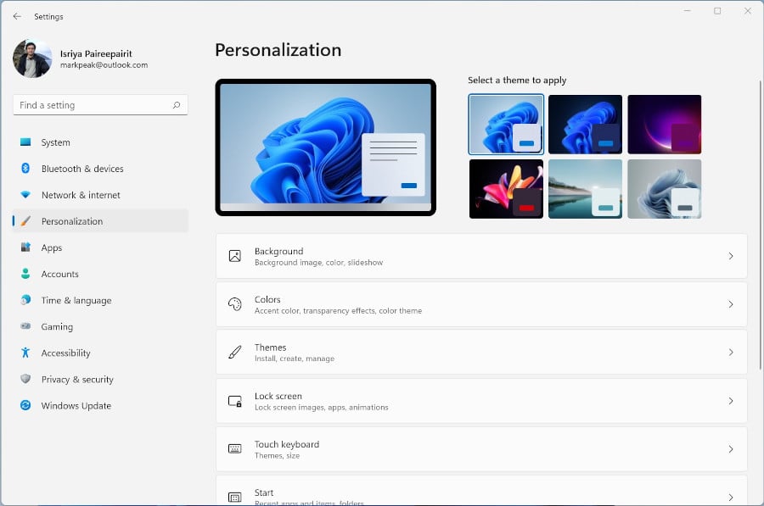Viewport: 764px width, 506px height.
Task: Open Colors settings label
Action: tap(267, 299)
